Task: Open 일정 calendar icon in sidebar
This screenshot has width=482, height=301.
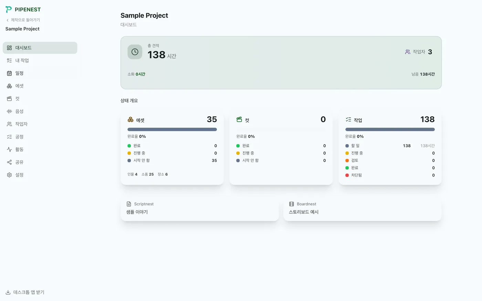Action: point(9,73)
